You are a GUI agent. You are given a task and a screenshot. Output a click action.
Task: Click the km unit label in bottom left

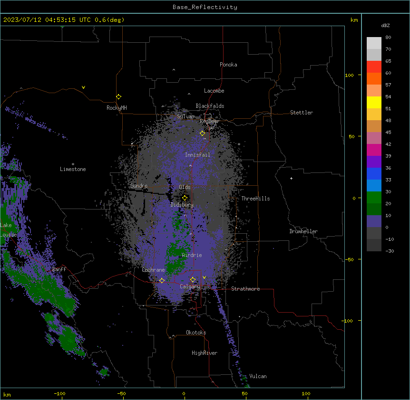click(x=7, y=394)
